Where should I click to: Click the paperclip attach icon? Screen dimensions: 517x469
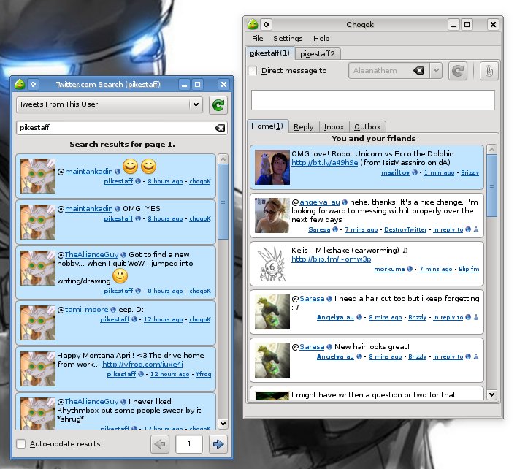489,71
